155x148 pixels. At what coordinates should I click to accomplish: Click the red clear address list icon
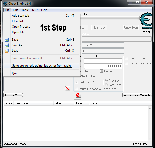[x=78, y=95]
